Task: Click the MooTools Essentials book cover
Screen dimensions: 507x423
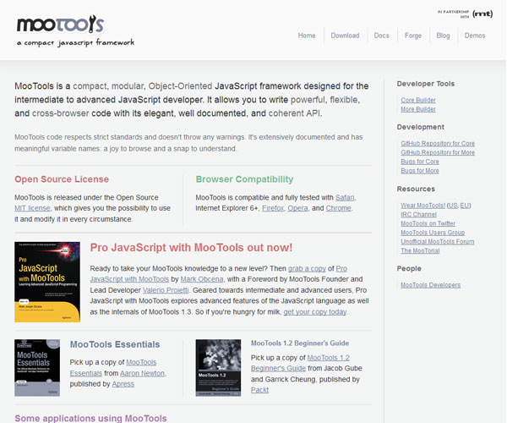Action: point(37,368)
